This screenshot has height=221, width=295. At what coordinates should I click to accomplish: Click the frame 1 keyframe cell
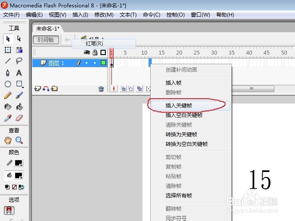pos(112,63)
